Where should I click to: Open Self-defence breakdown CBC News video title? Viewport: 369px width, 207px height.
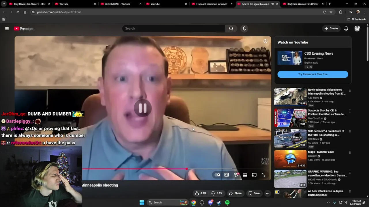(x=326, y=133)
